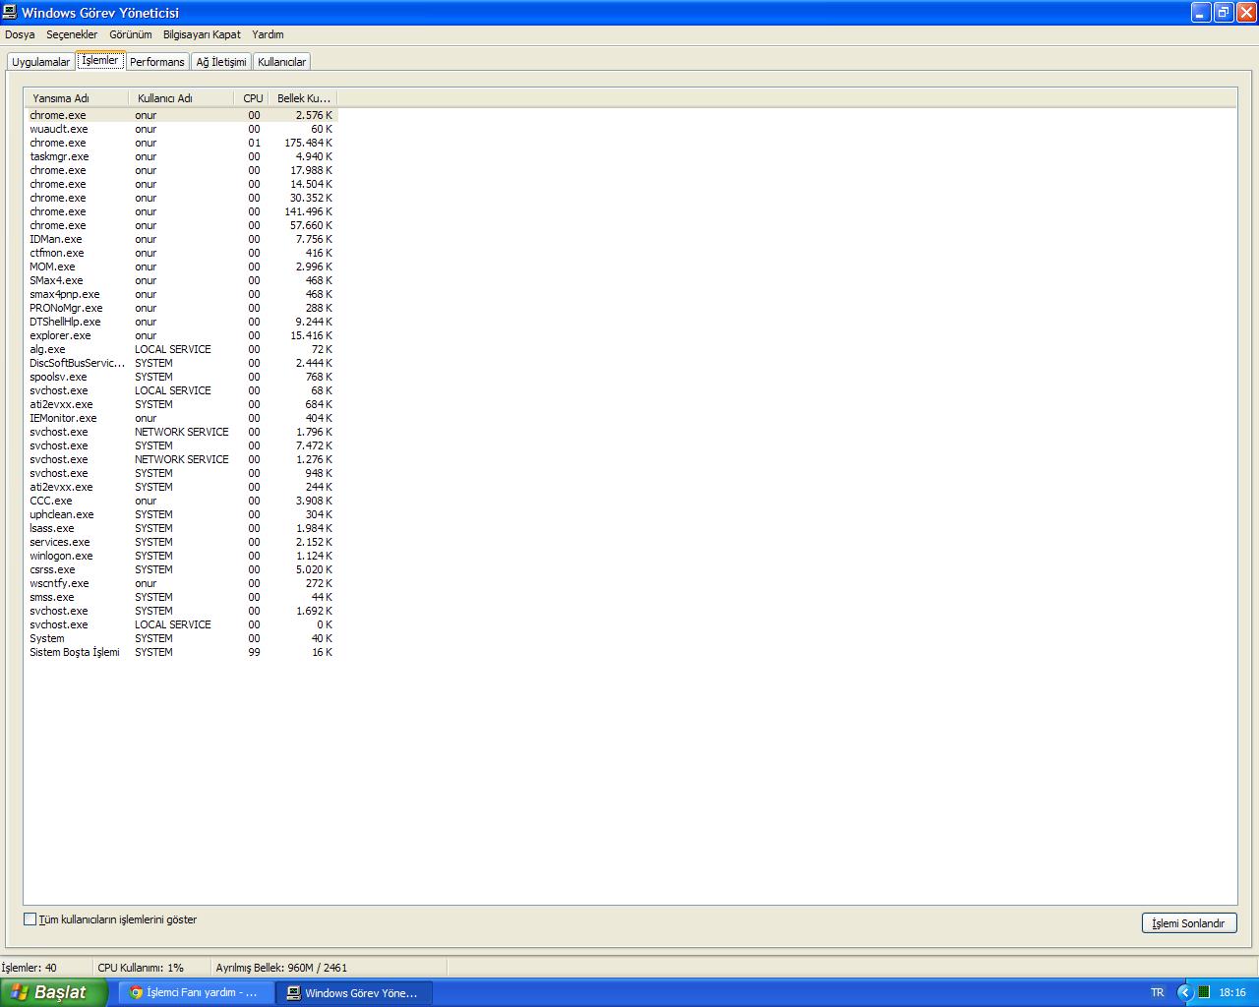Viewport: 1259px width, 1007px height.
Task: Select the services.exe process
Action: pyautogui.click(x=181, y=542)
